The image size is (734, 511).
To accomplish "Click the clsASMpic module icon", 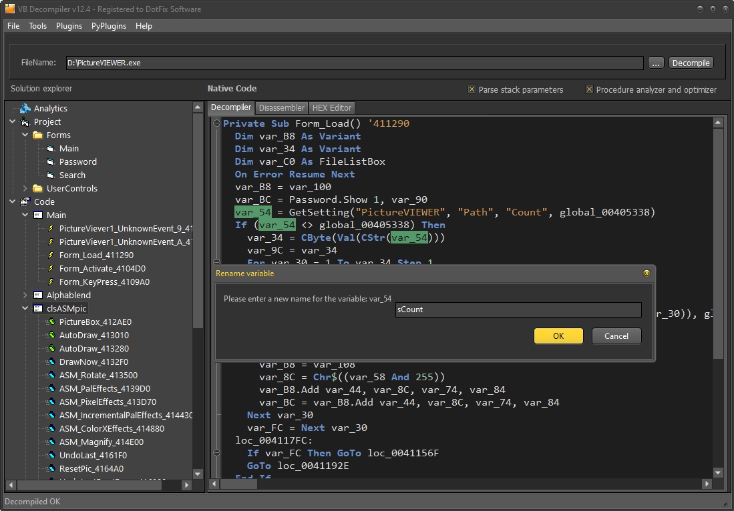I will [38, 309].
